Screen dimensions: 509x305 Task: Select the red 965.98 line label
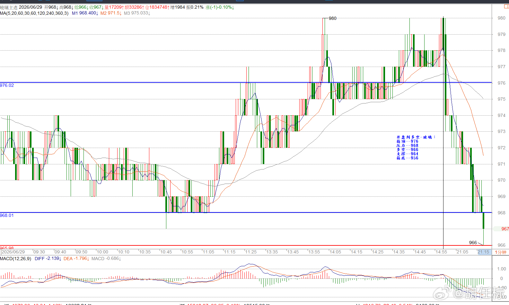(7, 248)
